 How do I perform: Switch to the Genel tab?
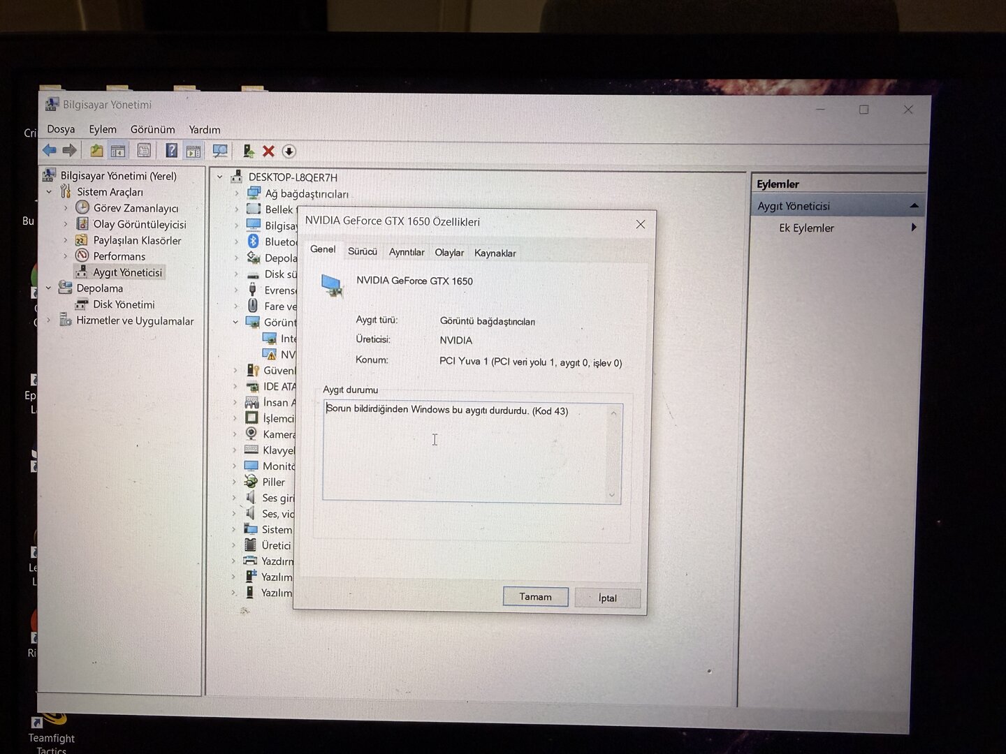[323, 249]
